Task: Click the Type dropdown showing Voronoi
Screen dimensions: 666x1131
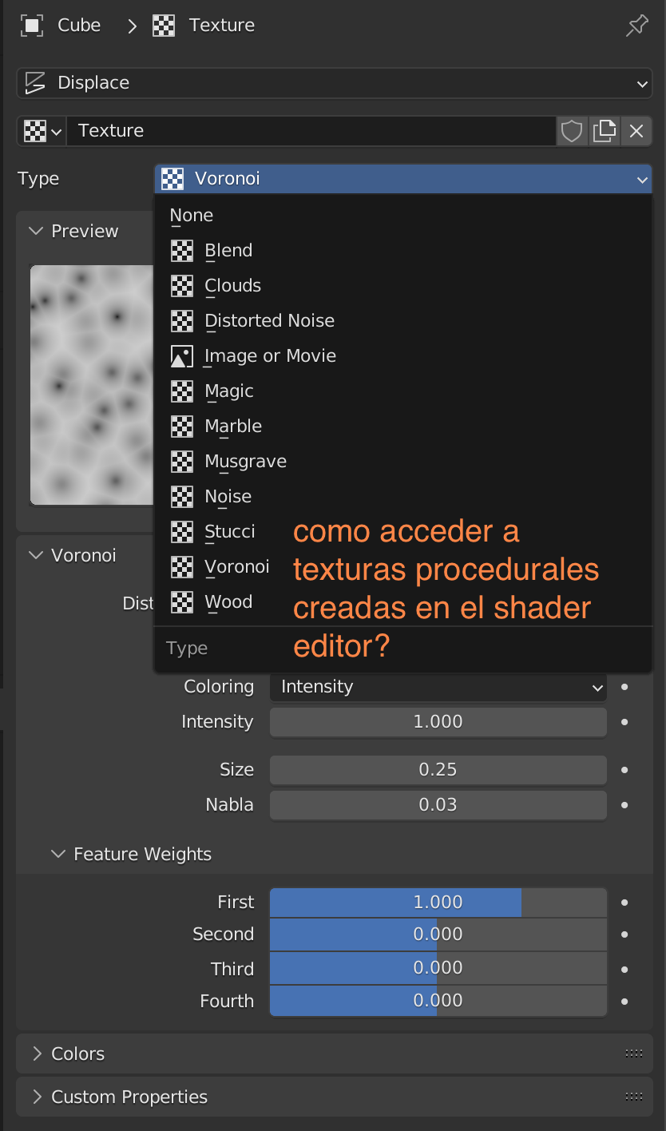Action: (x=403, y=179)
